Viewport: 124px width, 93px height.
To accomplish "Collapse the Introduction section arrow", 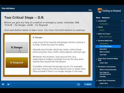I will pos(97,21).
